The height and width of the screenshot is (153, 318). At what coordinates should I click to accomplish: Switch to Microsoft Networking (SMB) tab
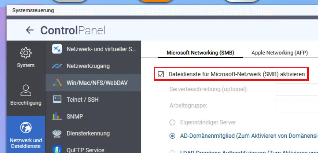tap(200, 53)
